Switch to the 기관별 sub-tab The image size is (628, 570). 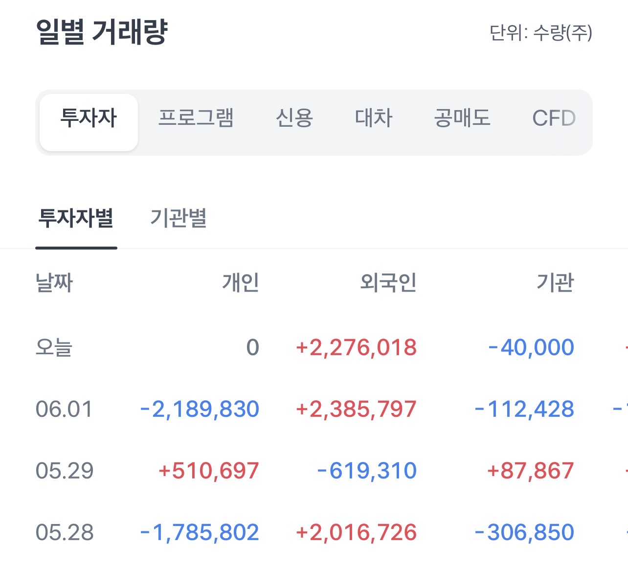point(179,218)
